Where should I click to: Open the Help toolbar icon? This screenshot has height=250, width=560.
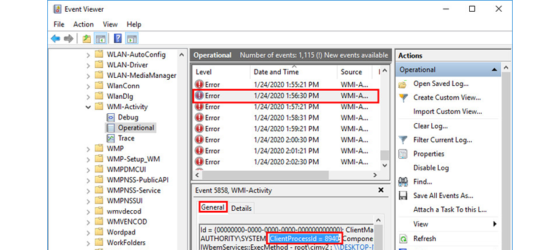(118, 39)
